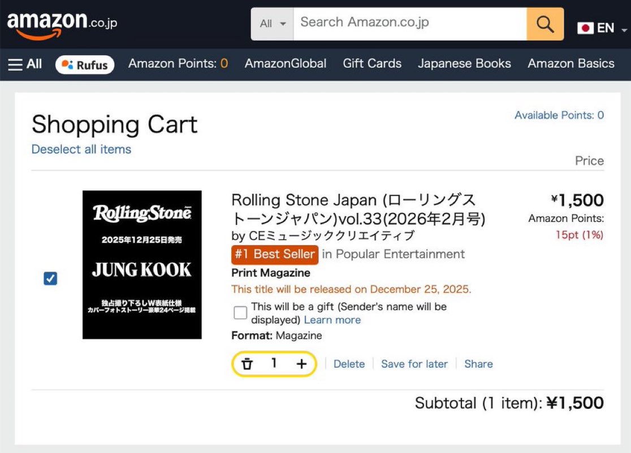Open Gift Cards page
The image size is (631, 453).
coord(372,63)
